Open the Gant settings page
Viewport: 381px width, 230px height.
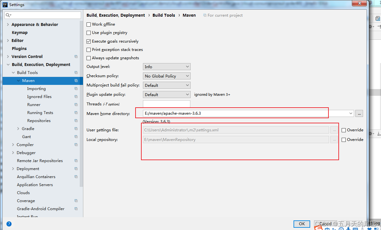coord(27,137)
